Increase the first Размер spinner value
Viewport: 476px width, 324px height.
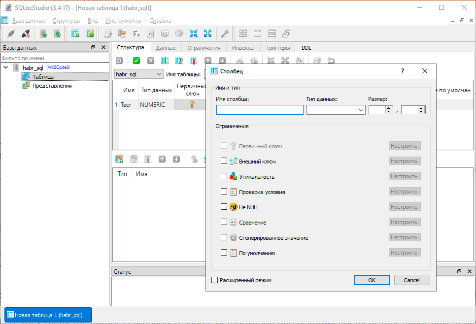(389, 108)
